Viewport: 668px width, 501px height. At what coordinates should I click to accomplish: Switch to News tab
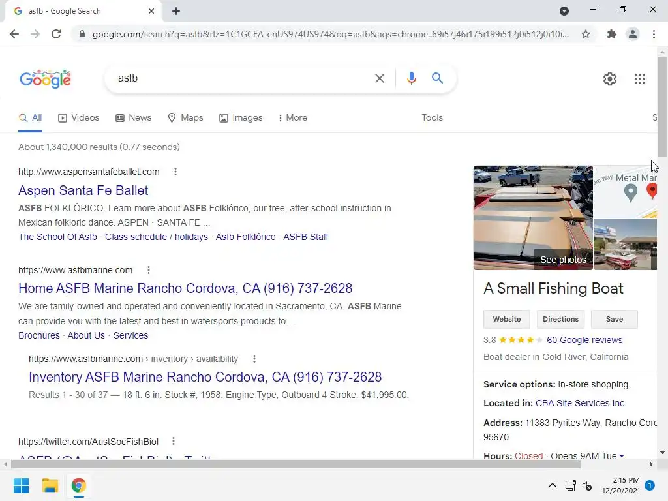pyautogui.click(x=134, y=118)
